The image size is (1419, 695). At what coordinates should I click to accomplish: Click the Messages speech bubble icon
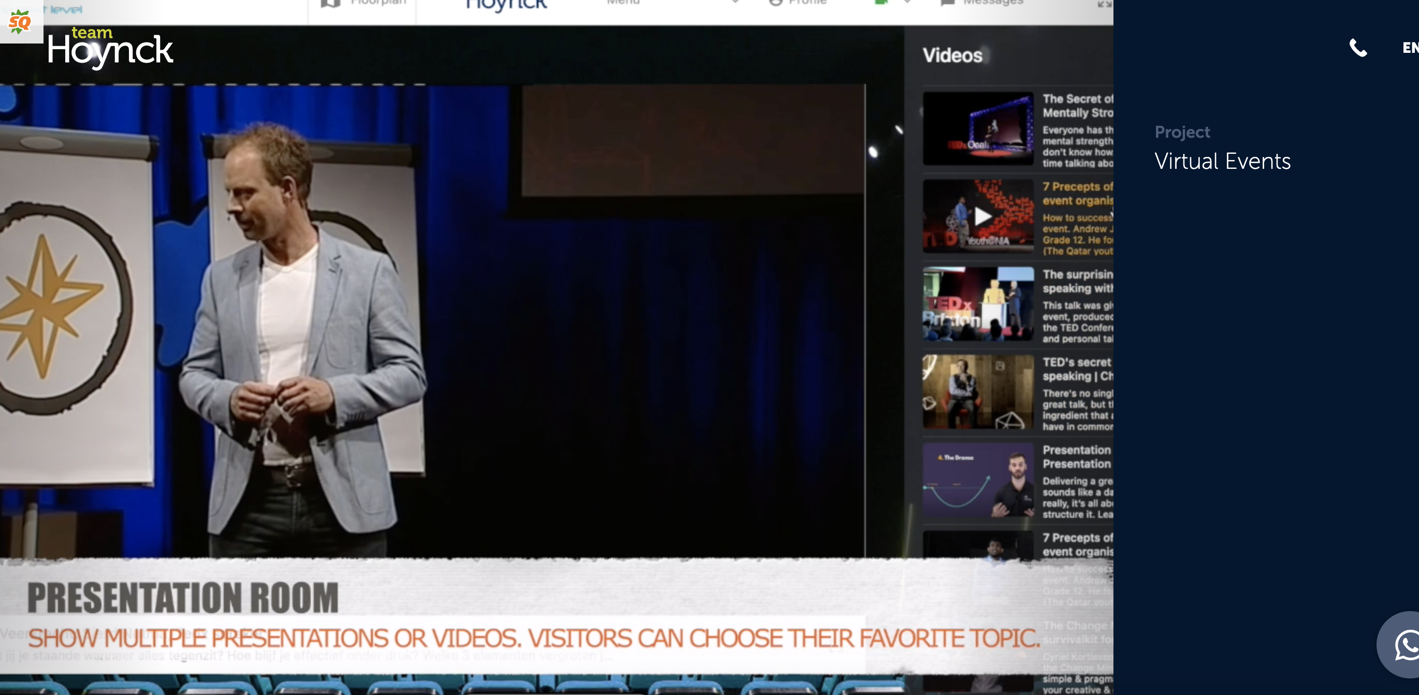[x=948, y=3]
